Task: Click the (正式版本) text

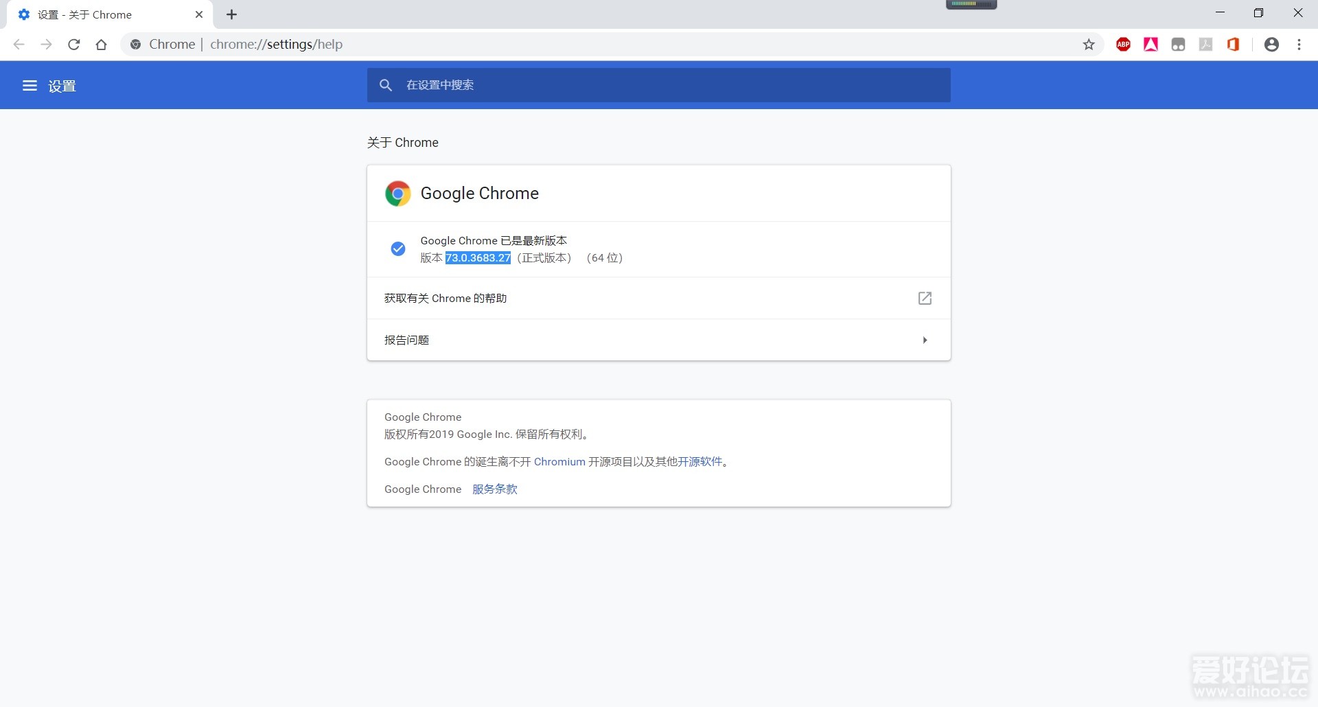Action: pos(544,258)
